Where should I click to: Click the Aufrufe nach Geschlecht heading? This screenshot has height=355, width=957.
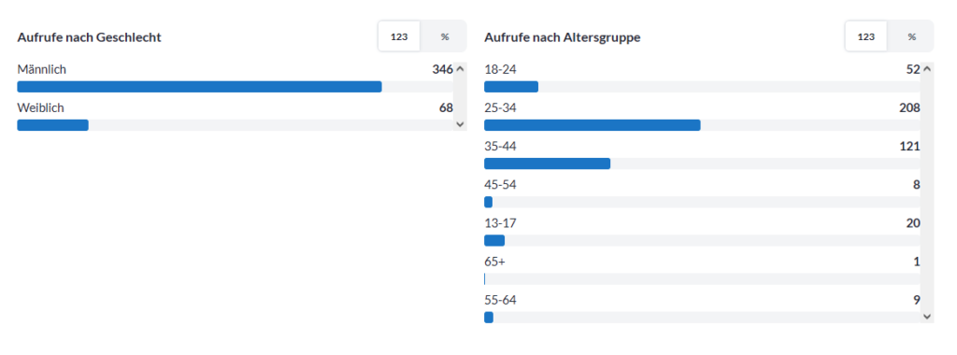[x=89, y=37]
